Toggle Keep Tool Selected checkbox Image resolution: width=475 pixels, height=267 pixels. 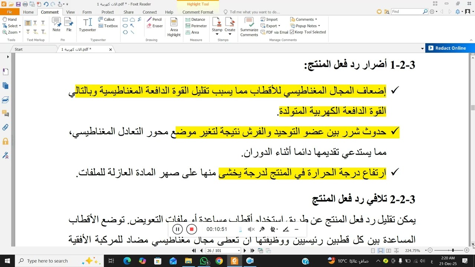tap(308, 32)
